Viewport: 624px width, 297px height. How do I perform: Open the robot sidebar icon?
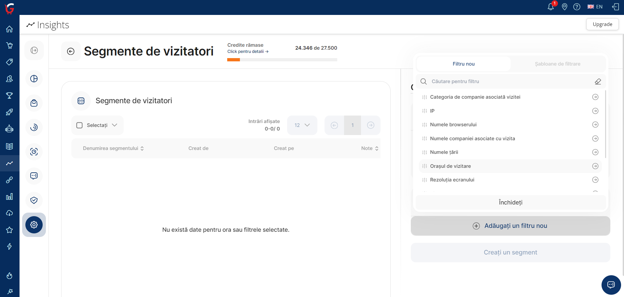[x=9, y=129]
